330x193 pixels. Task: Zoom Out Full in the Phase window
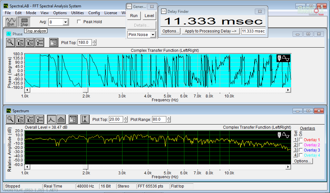[x=40, y=42]
